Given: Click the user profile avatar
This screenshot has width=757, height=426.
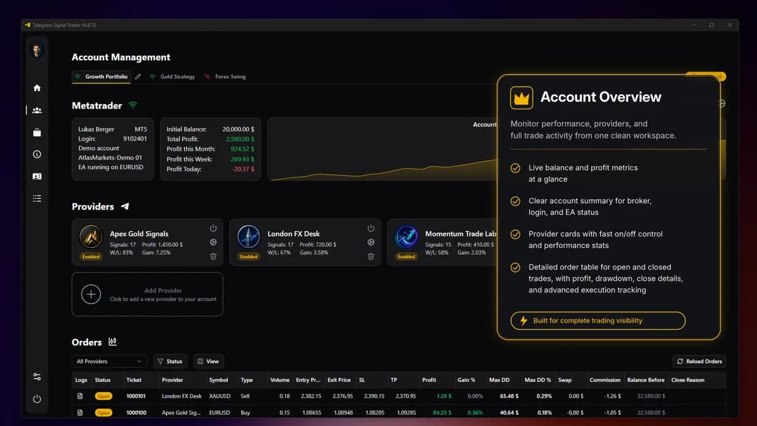Looking at the screenshot, I should click(37, 50).
